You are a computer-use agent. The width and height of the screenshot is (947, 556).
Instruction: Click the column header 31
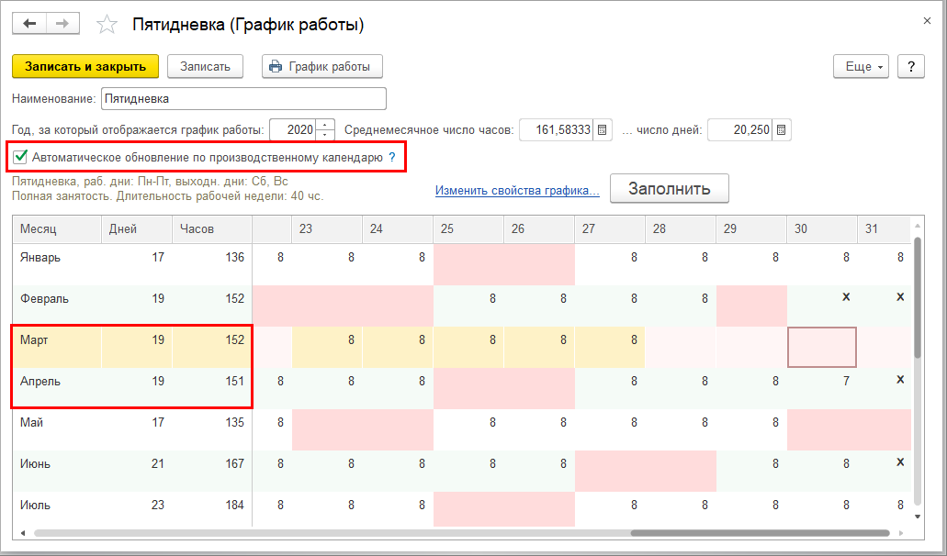(x=885, y=229)
